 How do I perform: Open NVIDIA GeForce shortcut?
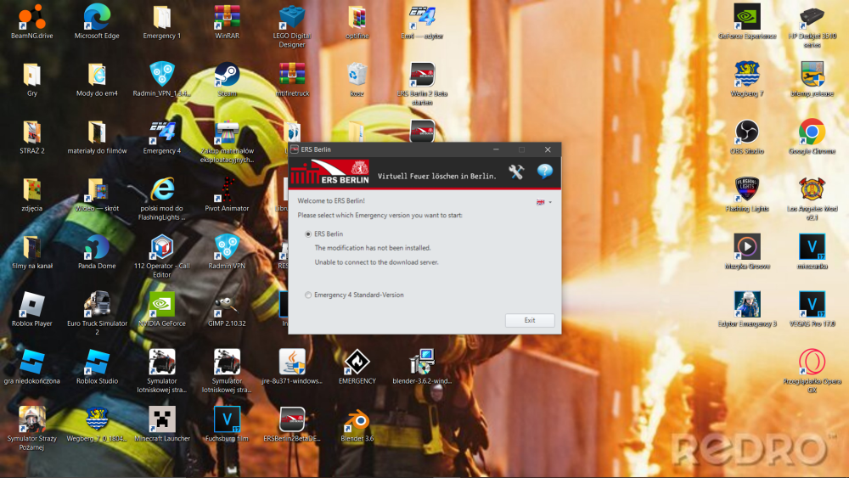coord(162,310)
